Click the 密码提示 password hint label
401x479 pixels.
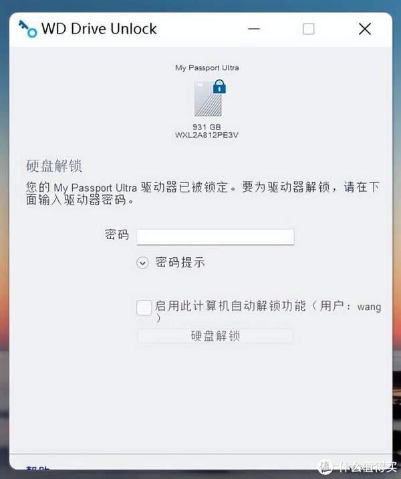180,263
